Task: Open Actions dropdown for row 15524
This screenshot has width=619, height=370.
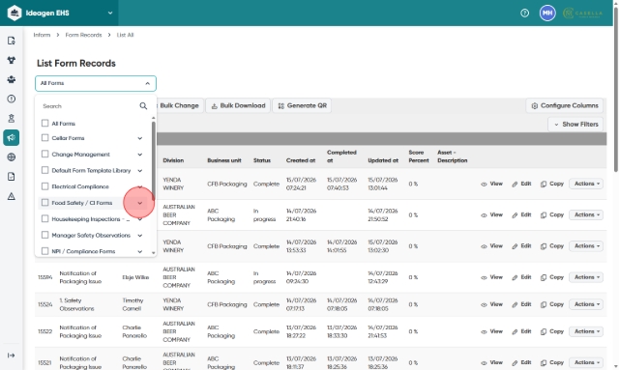Action: click(586, 304)
